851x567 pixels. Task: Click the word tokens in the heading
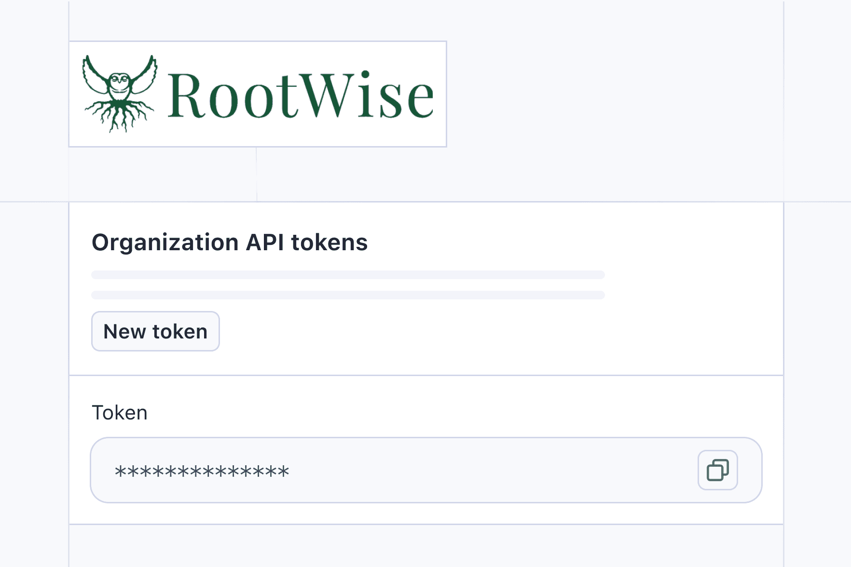tap(329, 242)
